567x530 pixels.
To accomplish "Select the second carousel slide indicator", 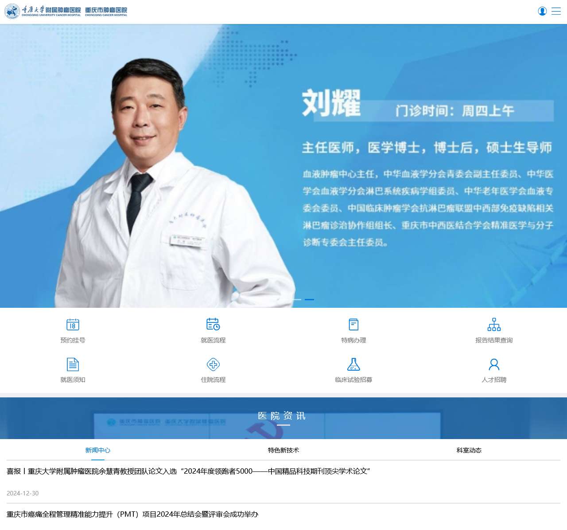I will [309, 299].
